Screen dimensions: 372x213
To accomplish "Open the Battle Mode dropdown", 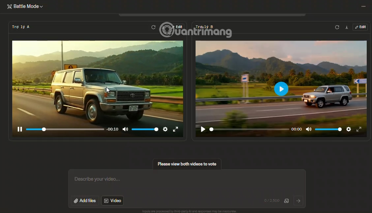I will 25,6.
